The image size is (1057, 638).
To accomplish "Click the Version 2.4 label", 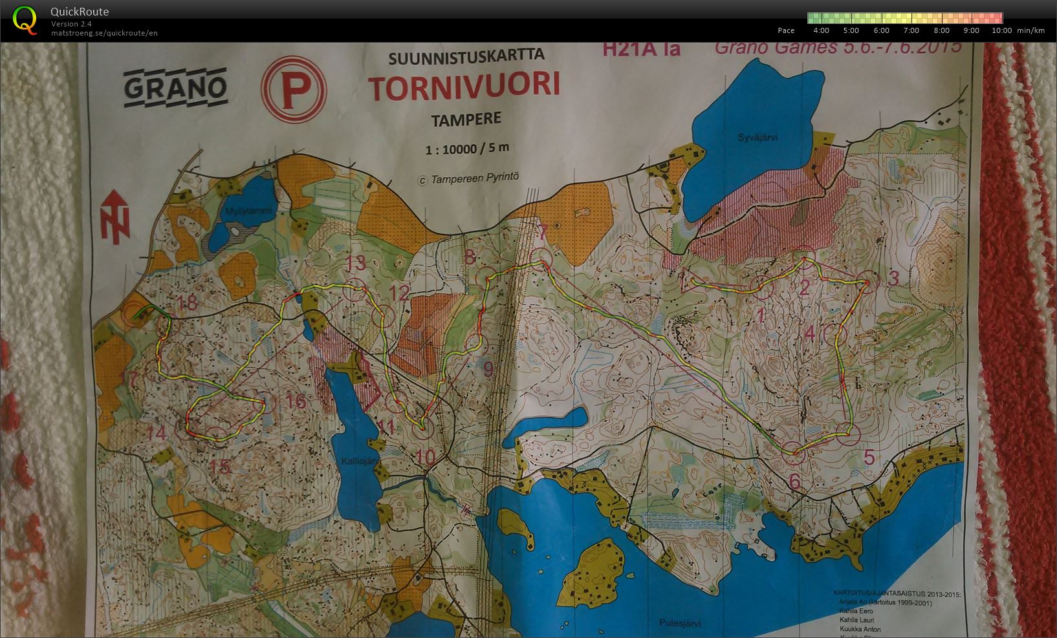I will pyautogui.click(x=71, y=24).
